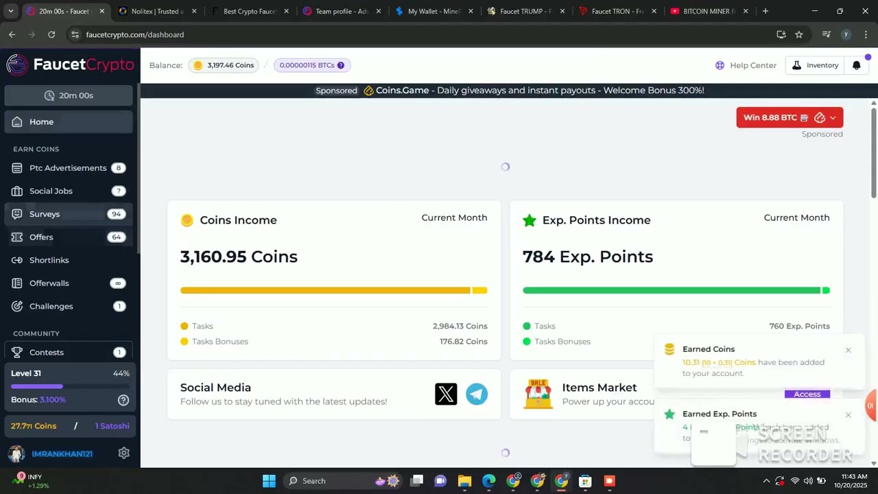Open a new browser tab
Viewport: 878px width, 494px height.
point(765,11)
